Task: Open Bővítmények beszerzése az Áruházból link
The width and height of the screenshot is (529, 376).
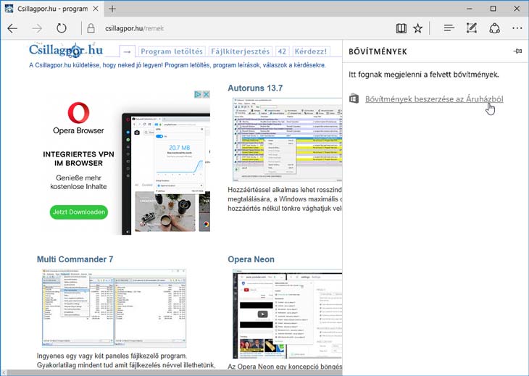Action: point(433,99)
